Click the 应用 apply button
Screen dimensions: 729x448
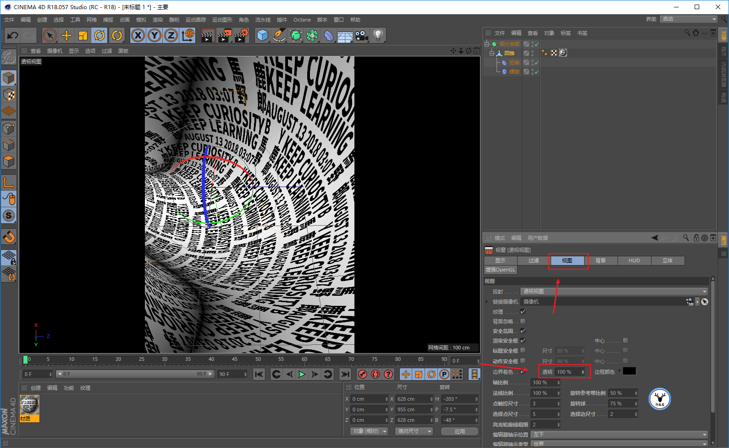point(459,431)
